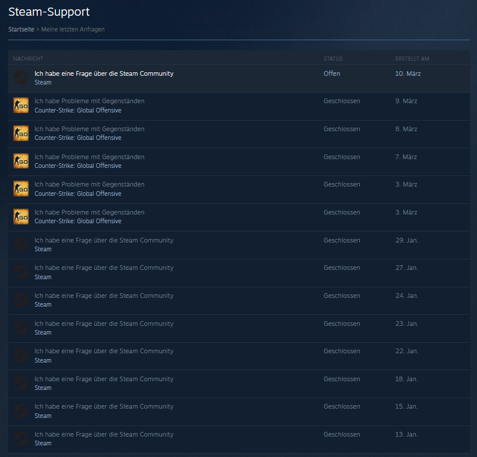Click 'Steam' subtitle of the 29. Jan. request
Viewport: 477px width, 457px height.
tap(43, 249)
